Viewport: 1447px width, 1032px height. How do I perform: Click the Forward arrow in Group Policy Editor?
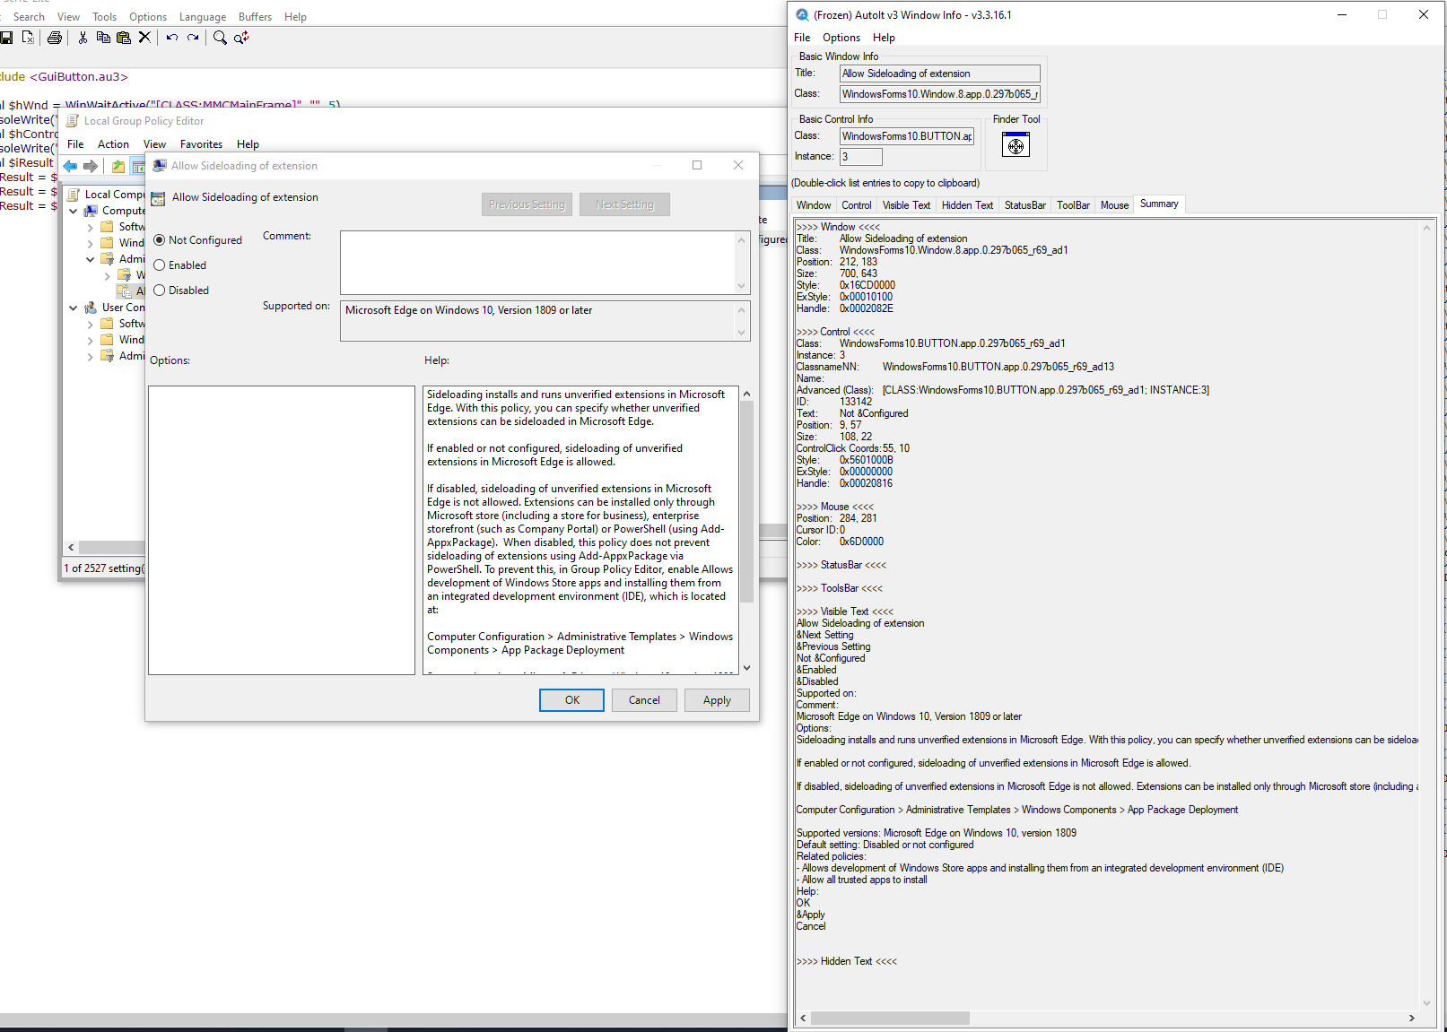click(x=91, y=166)
